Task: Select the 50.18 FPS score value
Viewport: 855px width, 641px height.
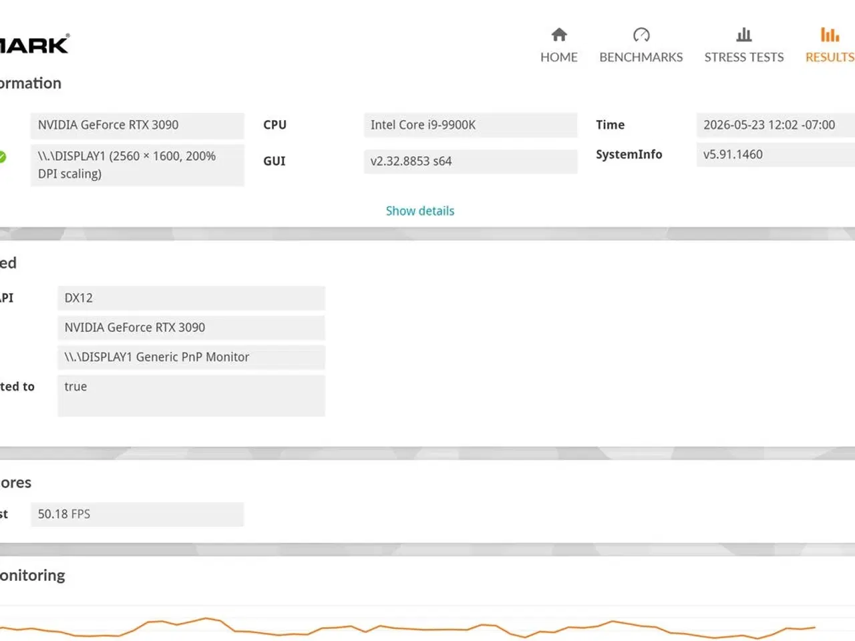Action: point(137,514)
